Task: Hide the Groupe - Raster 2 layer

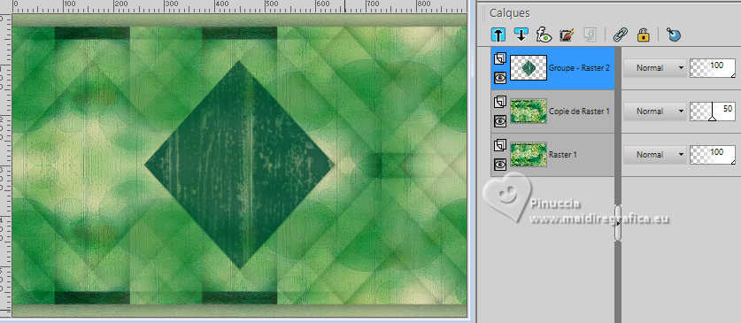Action: click(x=500, y=78)
